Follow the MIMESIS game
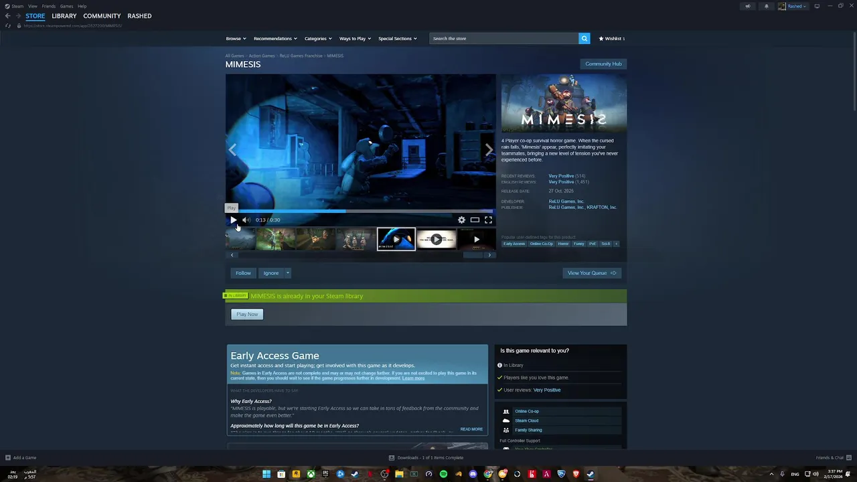 243,272
